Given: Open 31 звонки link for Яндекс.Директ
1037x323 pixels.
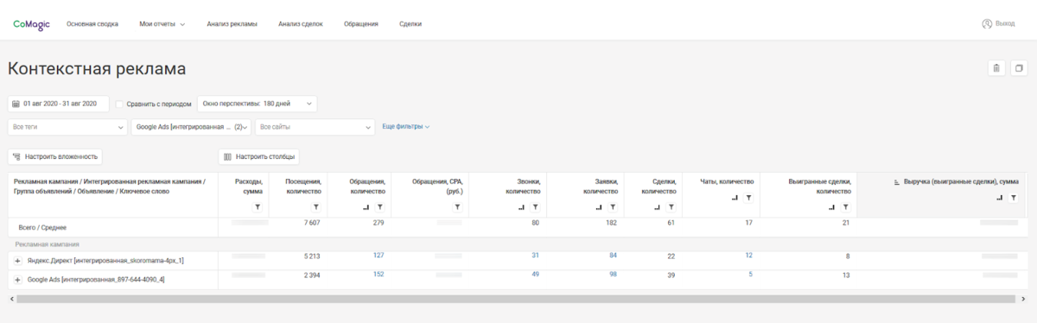Looking at the screenshot, I should [x=536, y=256].
